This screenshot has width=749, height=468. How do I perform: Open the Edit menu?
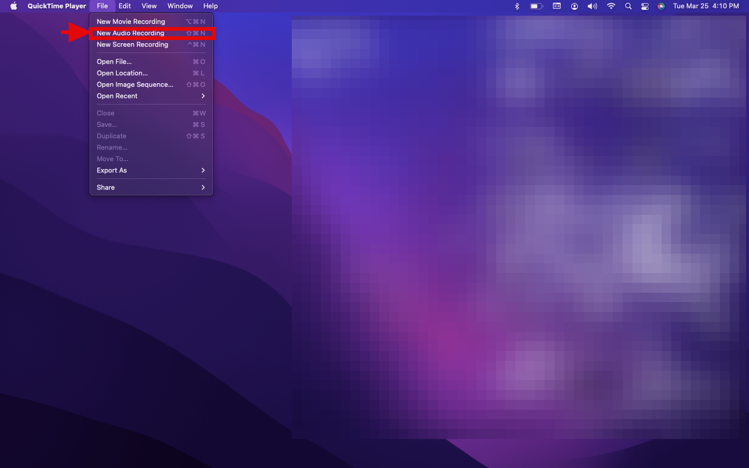[125, 6]
